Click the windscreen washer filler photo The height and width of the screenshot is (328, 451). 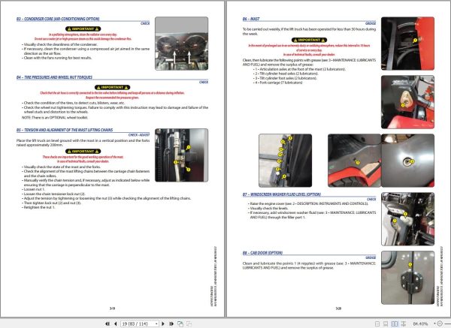pos(407,219)
